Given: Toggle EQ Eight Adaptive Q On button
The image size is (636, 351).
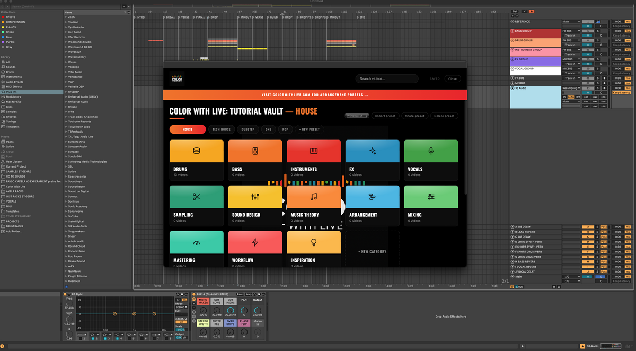Looking at the screenshot, I should 181,322.
